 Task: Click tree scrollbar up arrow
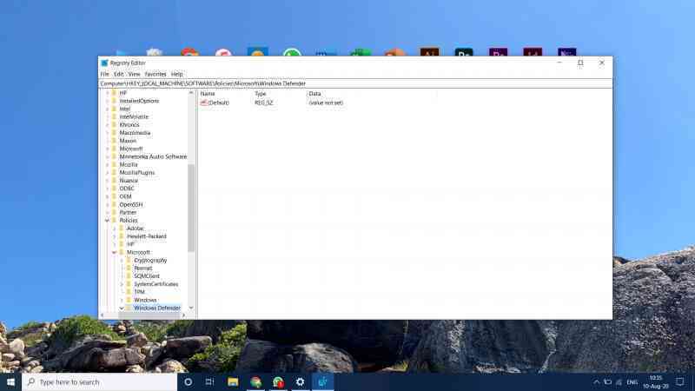(x=191, y=93)
